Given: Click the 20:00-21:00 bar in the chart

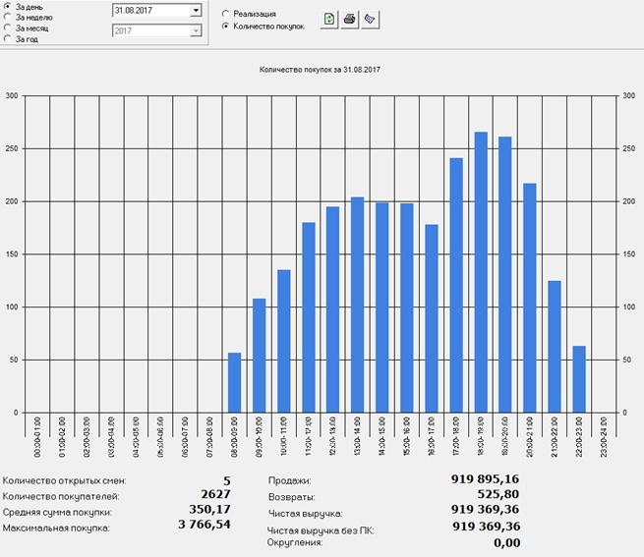Looking at the screenshot, I should click(530, 298).
